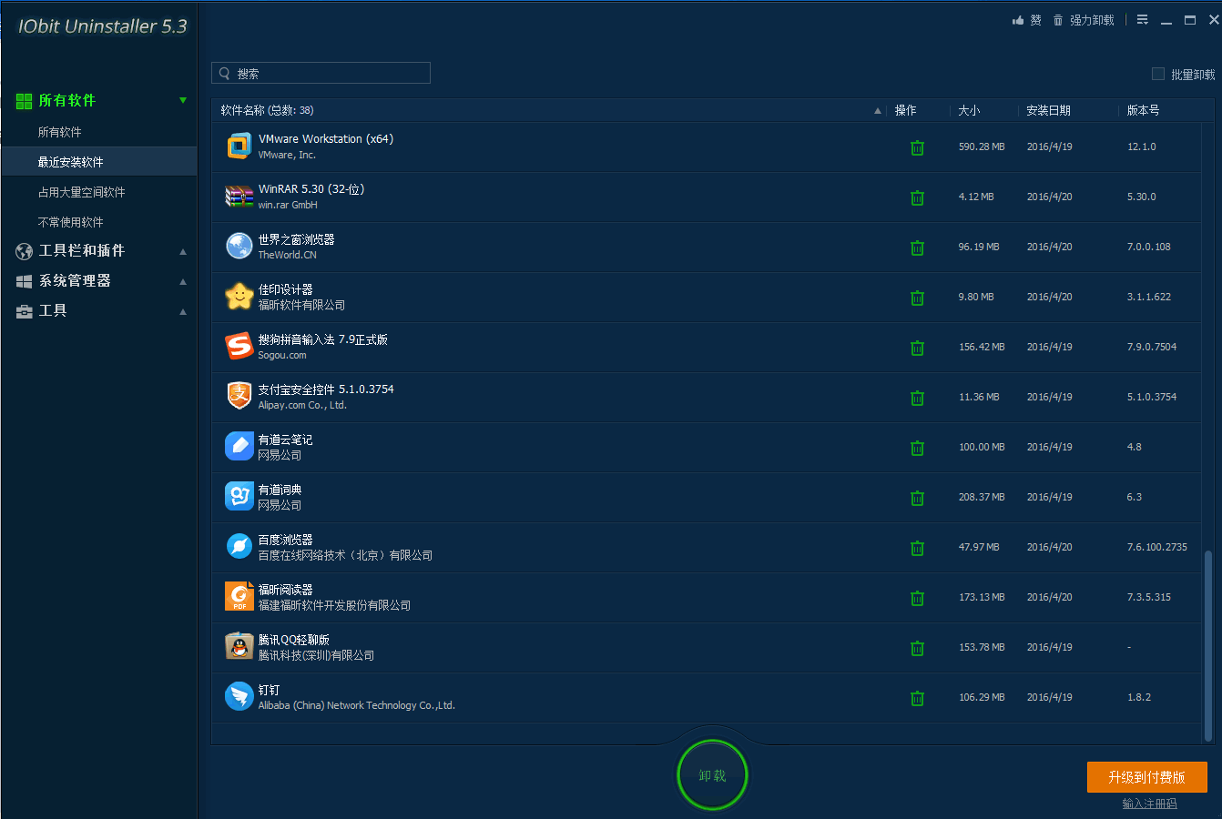This screenshot has height=819, width=1222.
Task: Select 不常使用软件 in the sidebar
Action: pyautogui.click(x=70, y=222)
